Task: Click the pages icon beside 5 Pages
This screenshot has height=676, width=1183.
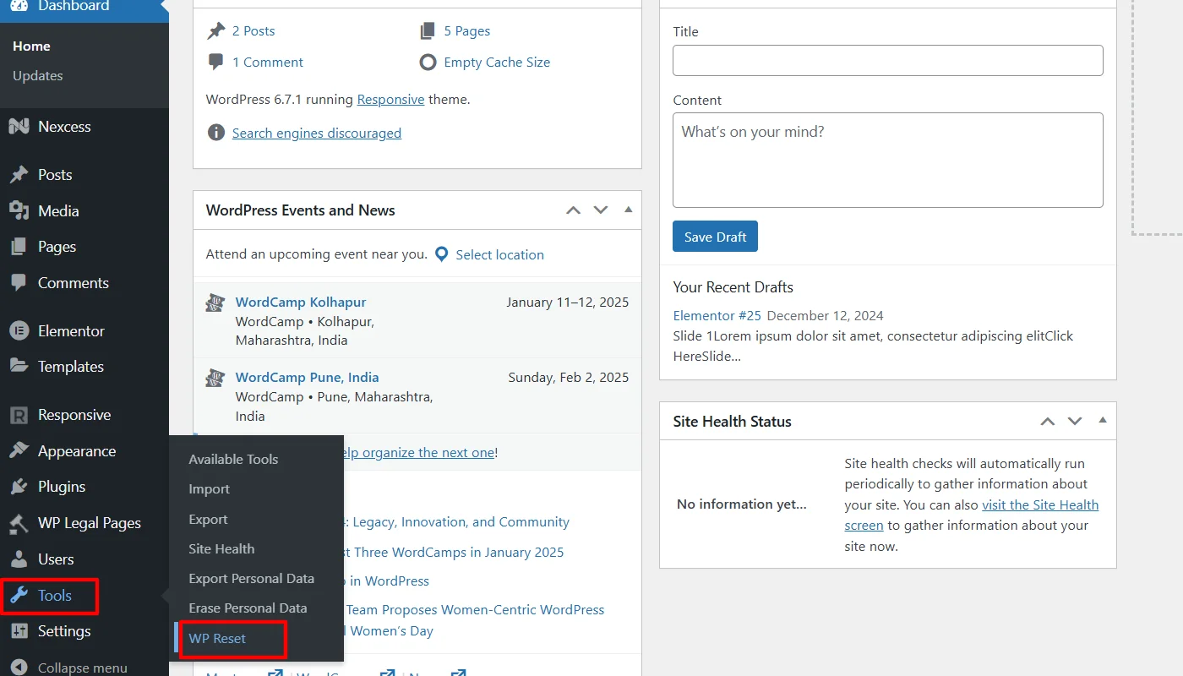Action: click(x=428, y=31)
